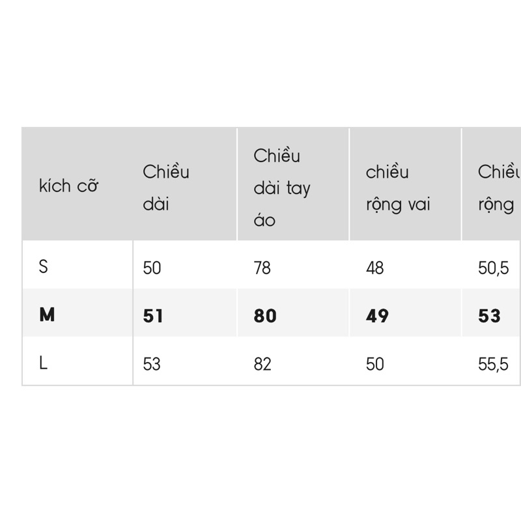
Task: Select size L shoulder width value 50
Action: point(375,364)
